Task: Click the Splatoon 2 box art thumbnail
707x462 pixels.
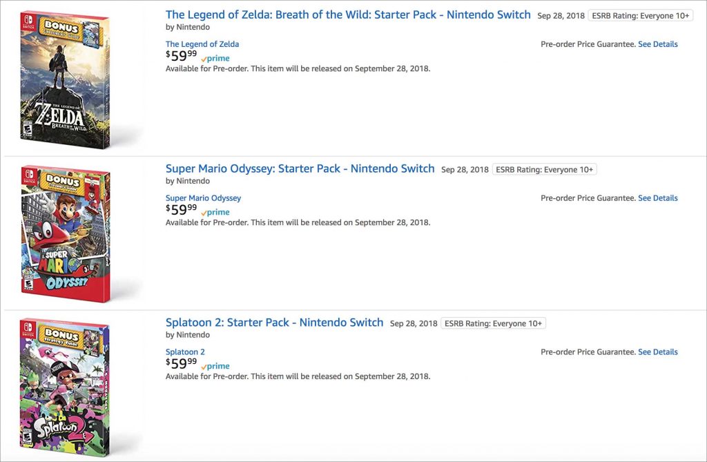Action: pyautogui.click(x=64, y=387)
